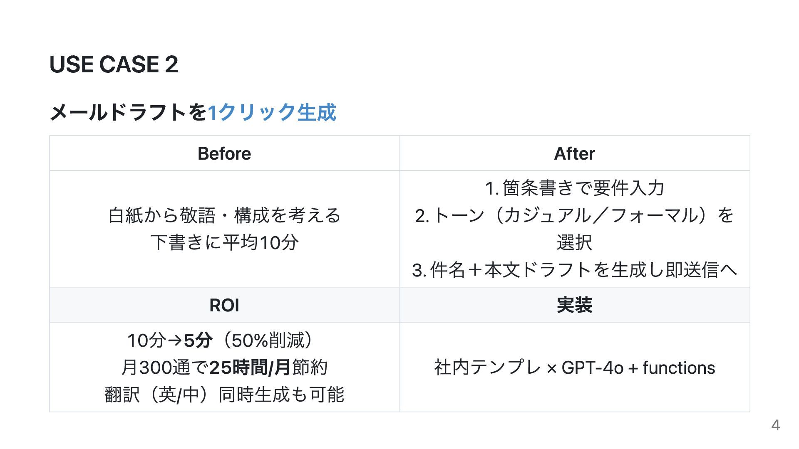Select the メールドラフトを subtitle text

[x=128, y=112]
